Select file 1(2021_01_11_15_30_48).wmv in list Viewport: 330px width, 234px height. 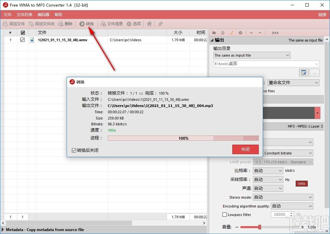(62, 40)
